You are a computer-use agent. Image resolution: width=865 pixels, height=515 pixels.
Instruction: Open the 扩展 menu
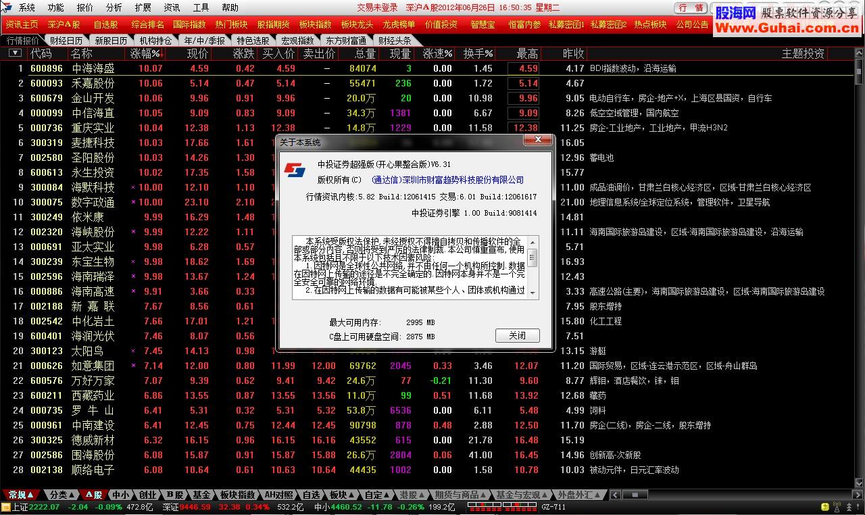(143, 7)
